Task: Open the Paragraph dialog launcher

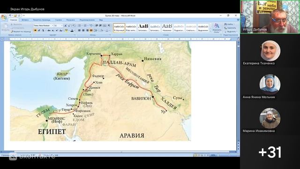Action: [110, 35]
